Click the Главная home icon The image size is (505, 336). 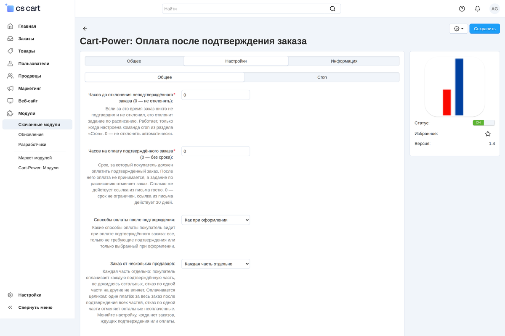[11, 26]
